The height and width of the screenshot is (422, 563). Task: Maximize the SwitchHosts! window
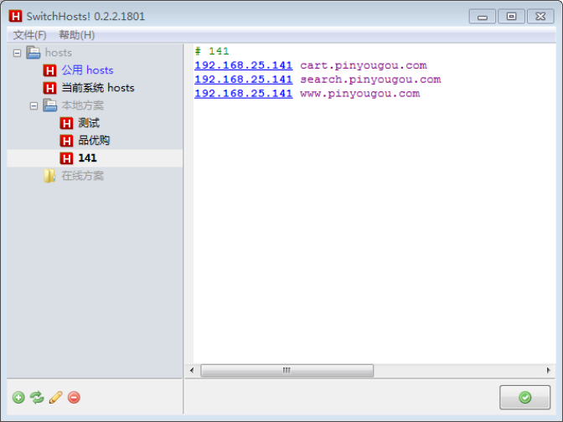[x=511, y=17]
